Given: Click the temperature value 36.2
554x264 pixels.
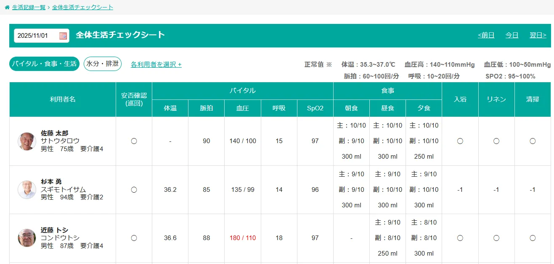Looking at the screenshot, I should pyautogui.click(x=170, y=190).
